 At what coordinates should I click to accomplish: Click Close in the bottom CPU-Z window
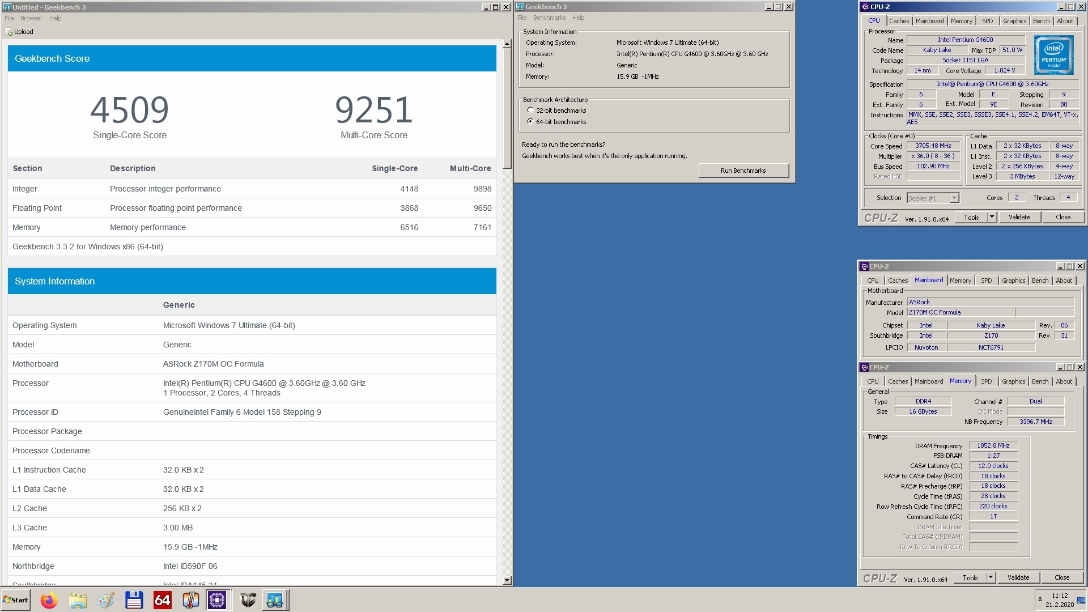[x=1062, y=577]
